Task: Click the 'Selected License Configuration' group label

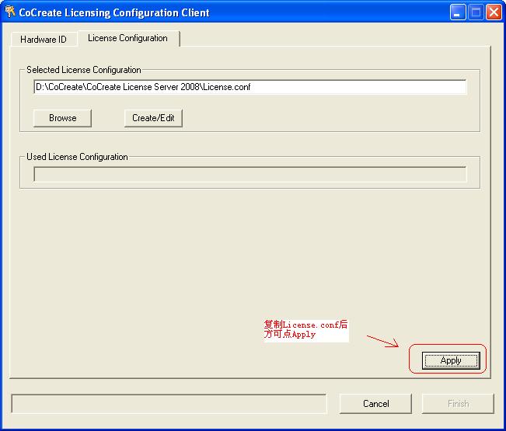Action: click(84, 70)
